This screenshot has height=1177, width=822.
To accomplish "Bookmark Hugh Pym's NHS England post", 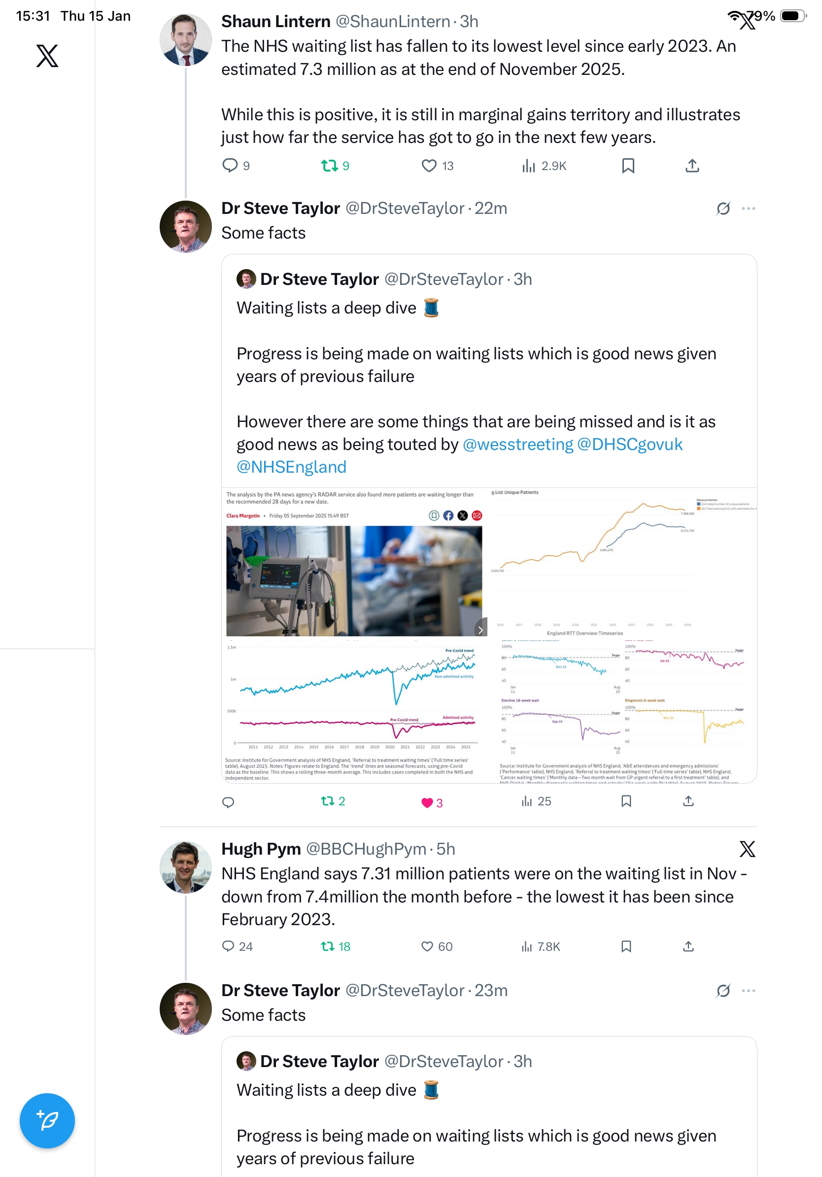I will pos(626,946).
